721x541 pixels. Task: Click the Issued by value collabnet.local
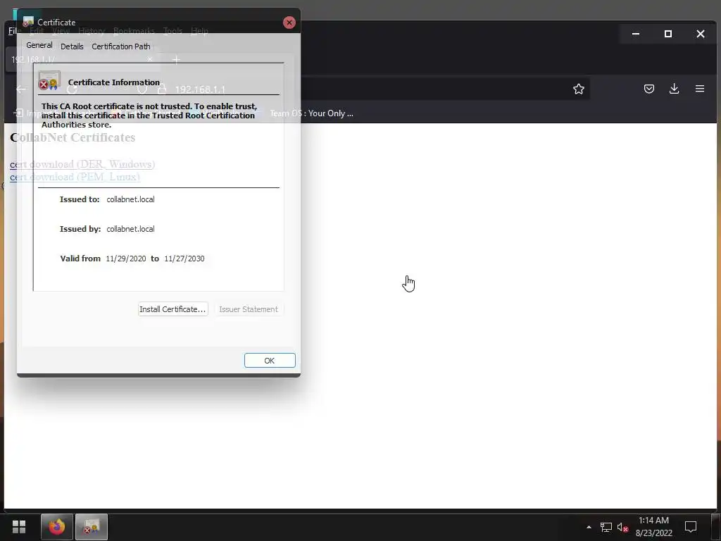(x=130, y=229)
